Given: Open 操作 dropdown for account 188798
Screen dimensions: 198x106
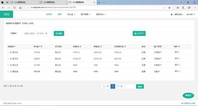Looking at the screenshot, I should [x=177, y=71].
